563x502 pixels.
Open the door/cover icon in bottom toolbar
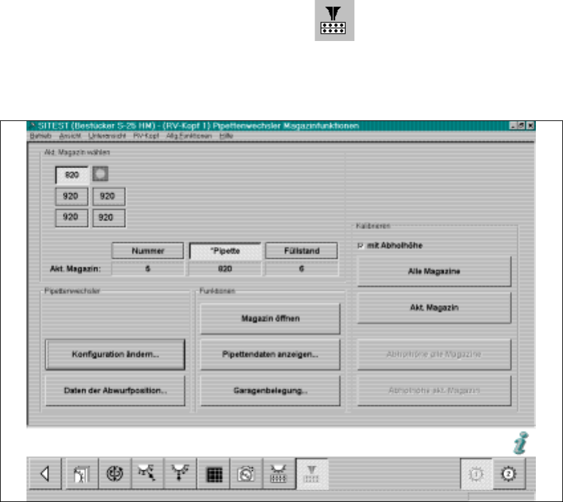point(81,474)
